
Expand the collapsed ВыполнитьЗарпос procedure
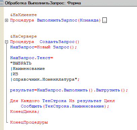pyautogui.click(x=7, y=20)
